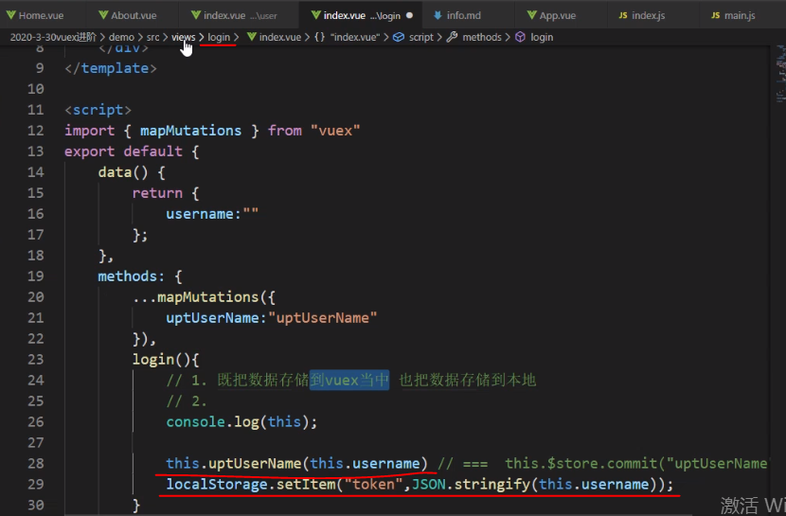Viewport: 786px width, 516px height.
Task: Click the views breadcrumb folder
Action: [184, 37]
